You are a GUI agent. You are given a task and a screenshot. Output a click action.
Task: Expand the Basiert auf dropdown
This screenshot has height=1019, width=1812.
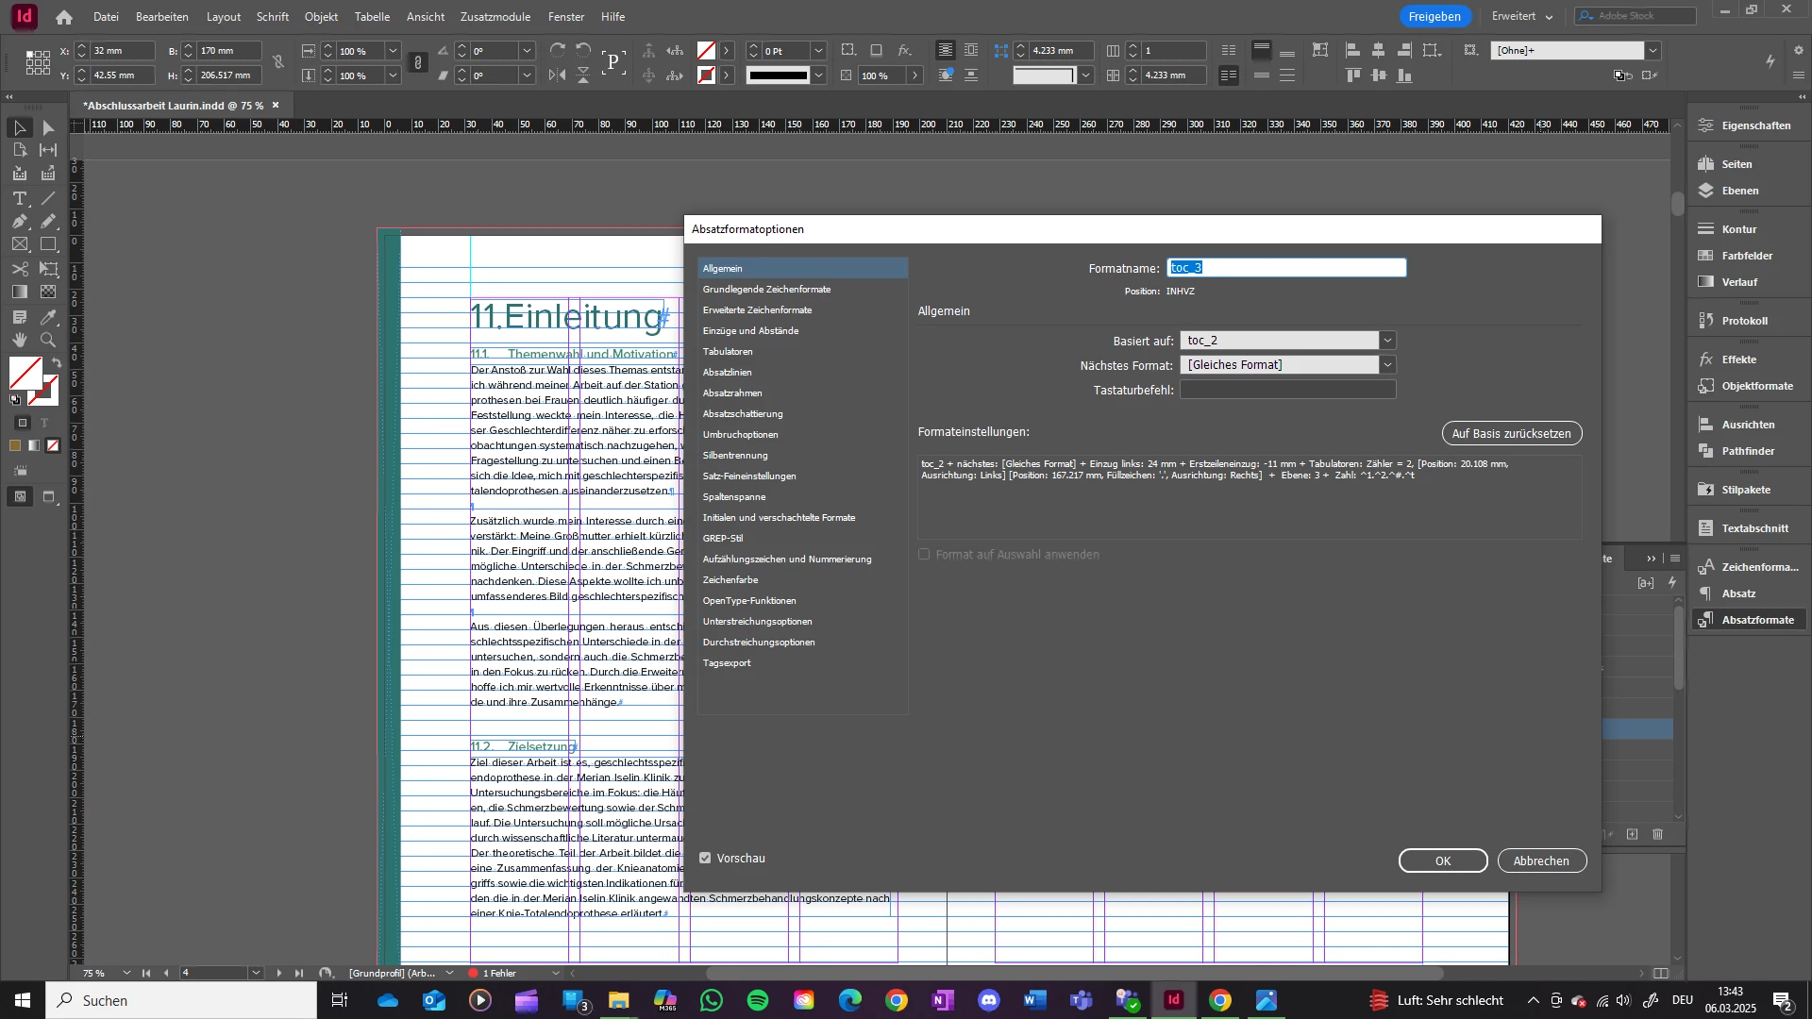(1387, 340)
